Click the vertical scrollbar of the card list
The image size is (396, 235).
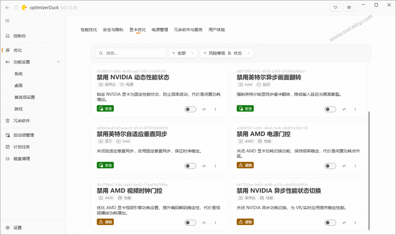coord(369,170)
